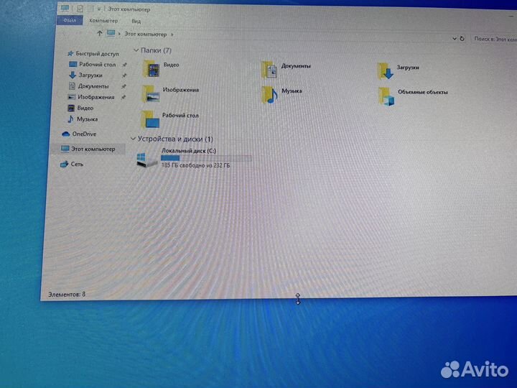The width and height of the screenshot is (517, 388).
Task: Collapse the Устройства и диски (1) section
Action: [x=133, y=138]
